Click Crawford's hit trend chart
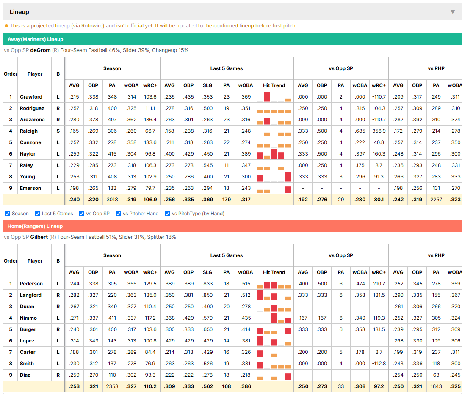This screenshot has height=397, width=465. [x=274, y=97]
